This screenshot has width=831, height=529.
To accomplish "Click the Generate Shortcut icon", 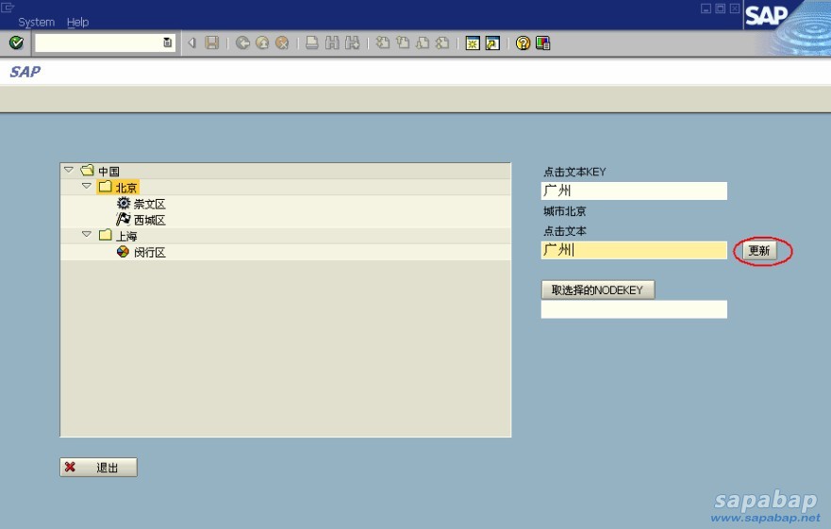I will tap(492, 43).
